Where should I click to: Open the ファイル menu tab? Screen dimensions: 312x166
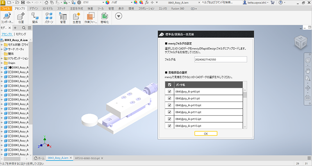[6, 8]
